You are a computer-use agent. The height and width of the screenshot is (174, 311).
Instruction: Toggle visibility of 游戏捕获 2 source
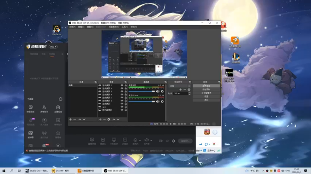tap(122, 101)
